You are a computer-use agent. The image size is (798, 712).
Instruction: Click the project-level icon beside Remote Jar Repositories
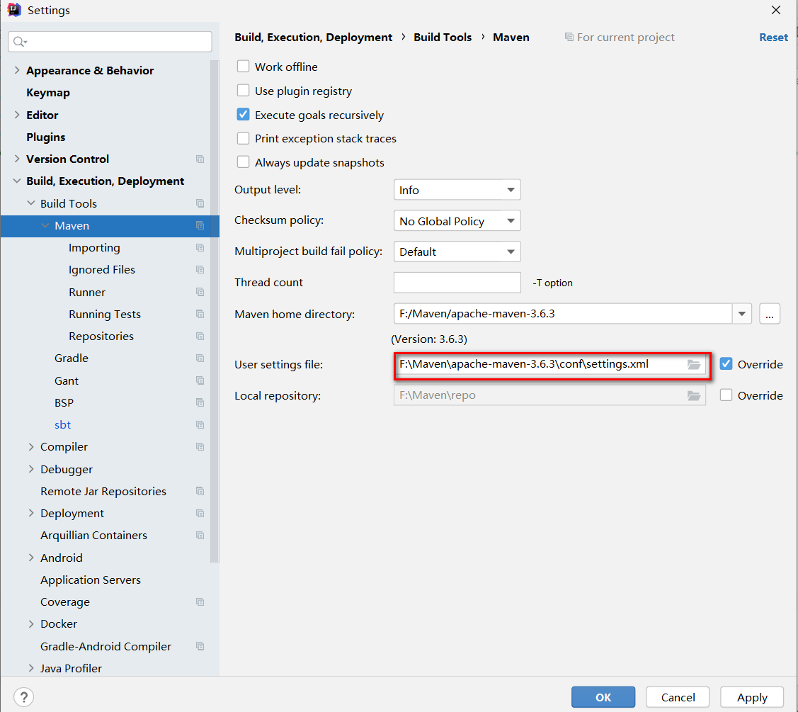point(200,491)
